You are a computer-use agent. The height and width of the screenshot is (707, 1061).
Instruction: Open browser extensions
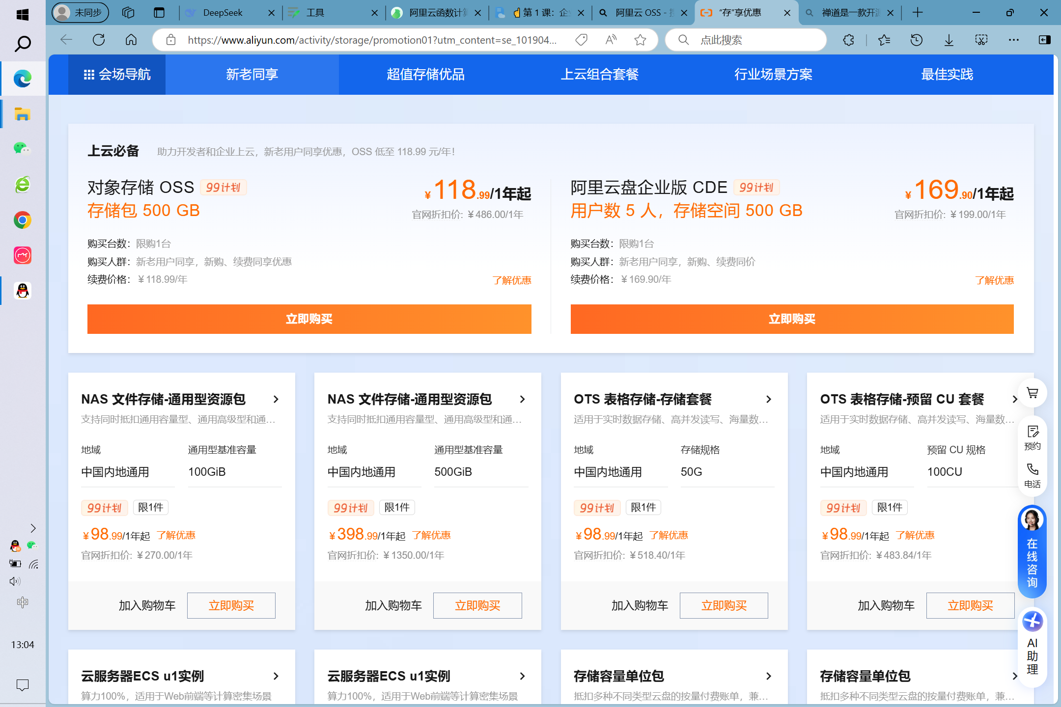[849, 40]
